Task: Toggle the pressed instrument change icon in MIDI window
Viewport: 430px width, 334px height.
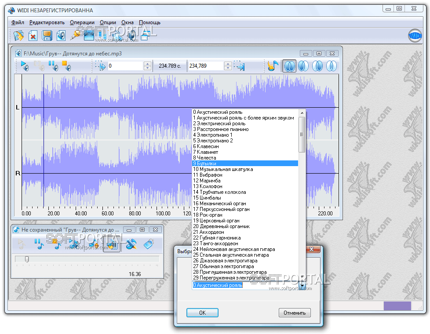Action: click(x=112, y=244)
